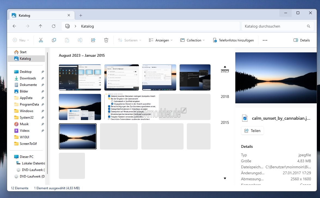Open the Neu dropdown menu
Image resolution: width=320 pixels, height=198 pixels.
coord(21,40)
